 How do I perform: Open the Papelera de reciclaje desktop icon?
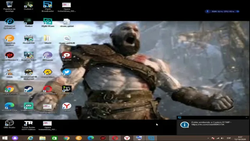click(x=9, y=6)
